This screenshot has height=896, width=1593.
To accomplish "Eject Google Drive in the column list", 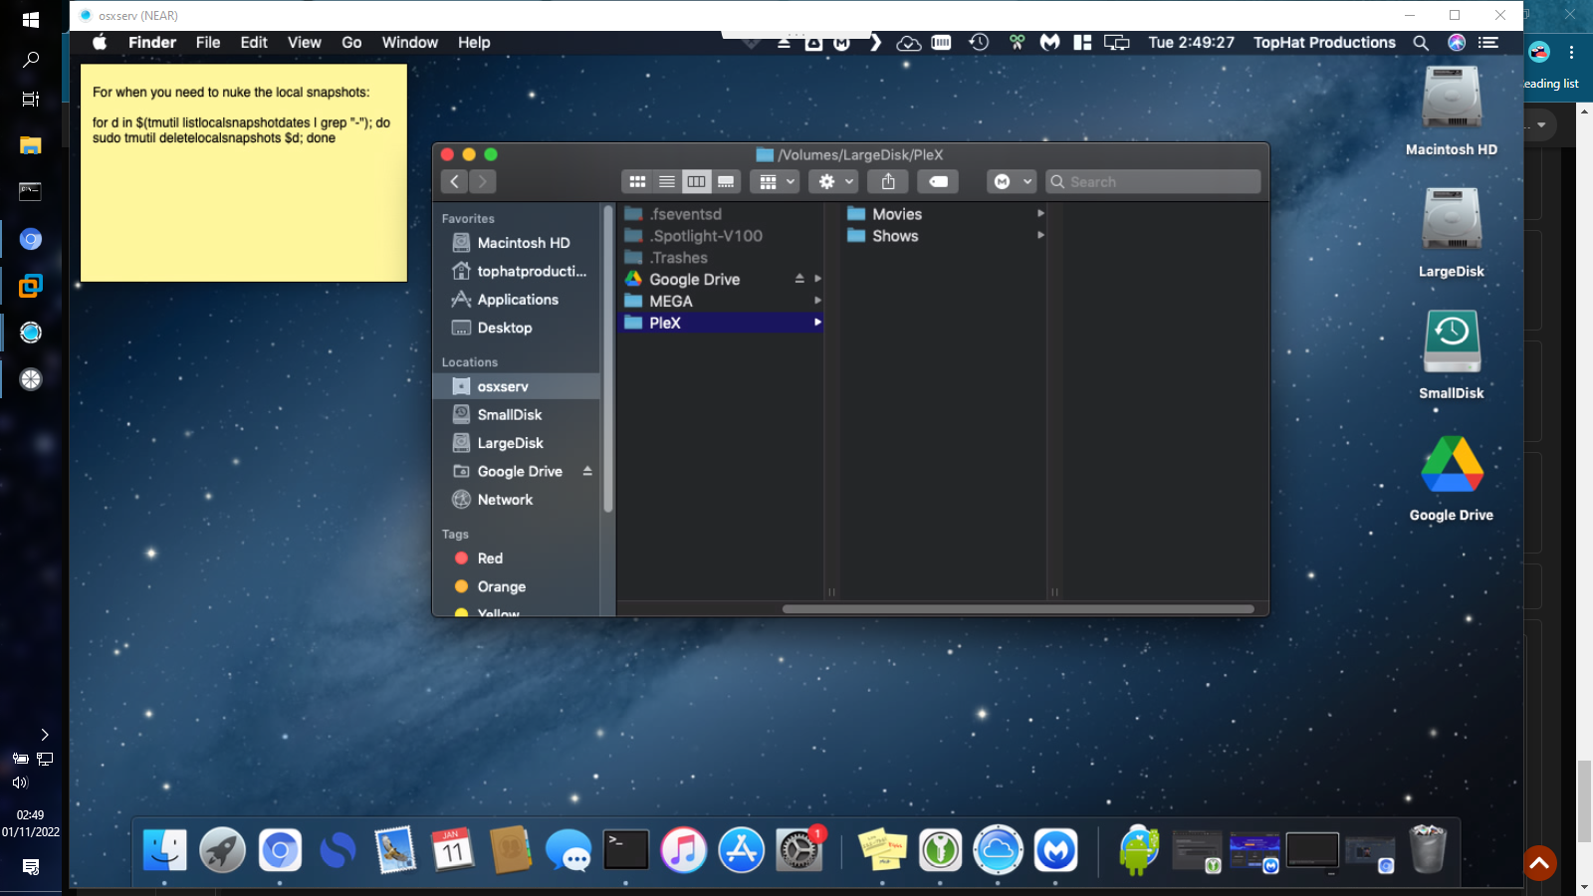I will 799,279.
